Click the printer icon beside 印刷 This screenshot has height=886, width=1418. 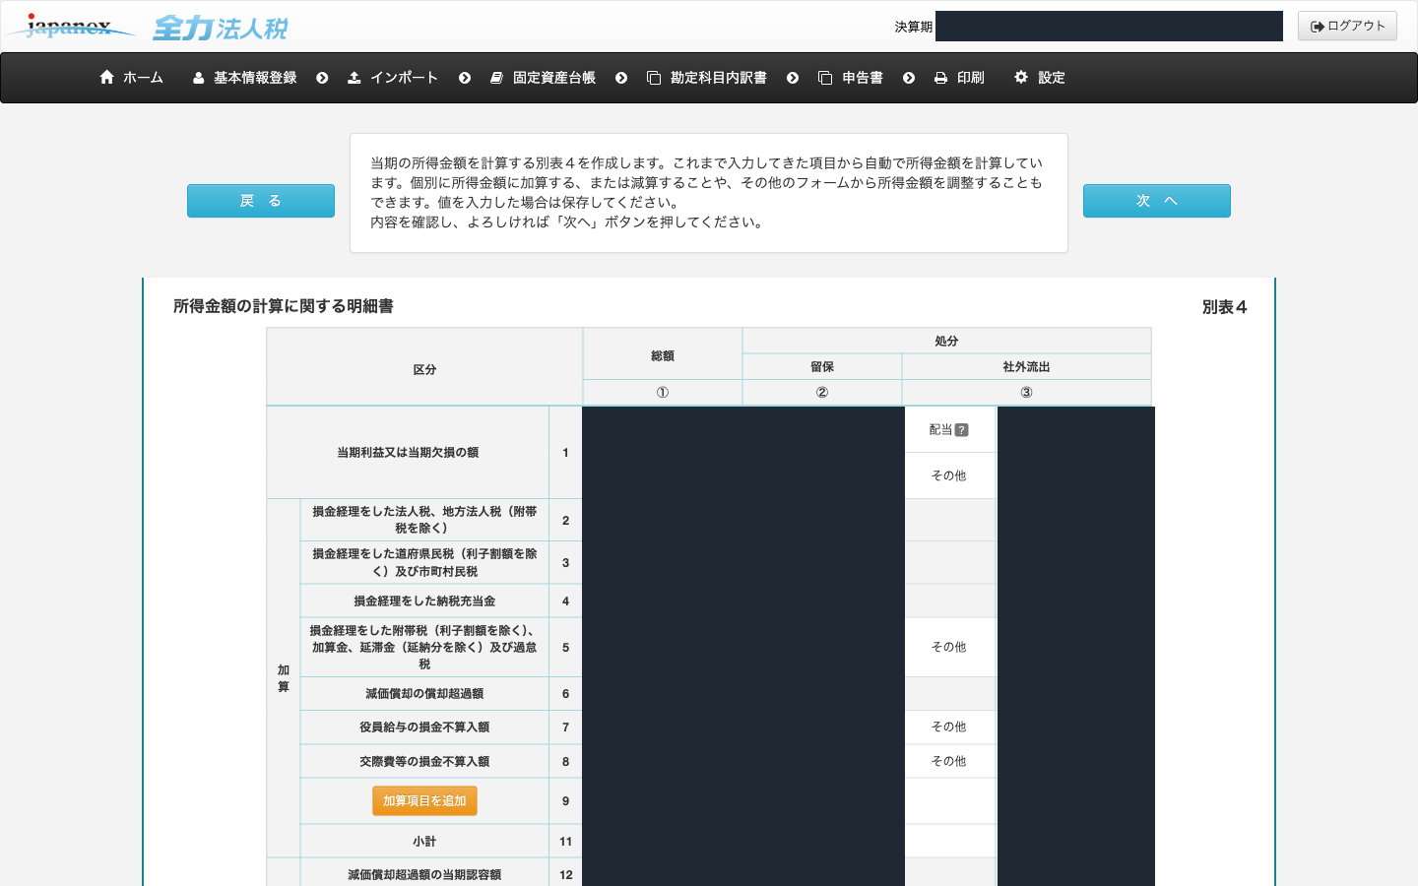[940, 78]
